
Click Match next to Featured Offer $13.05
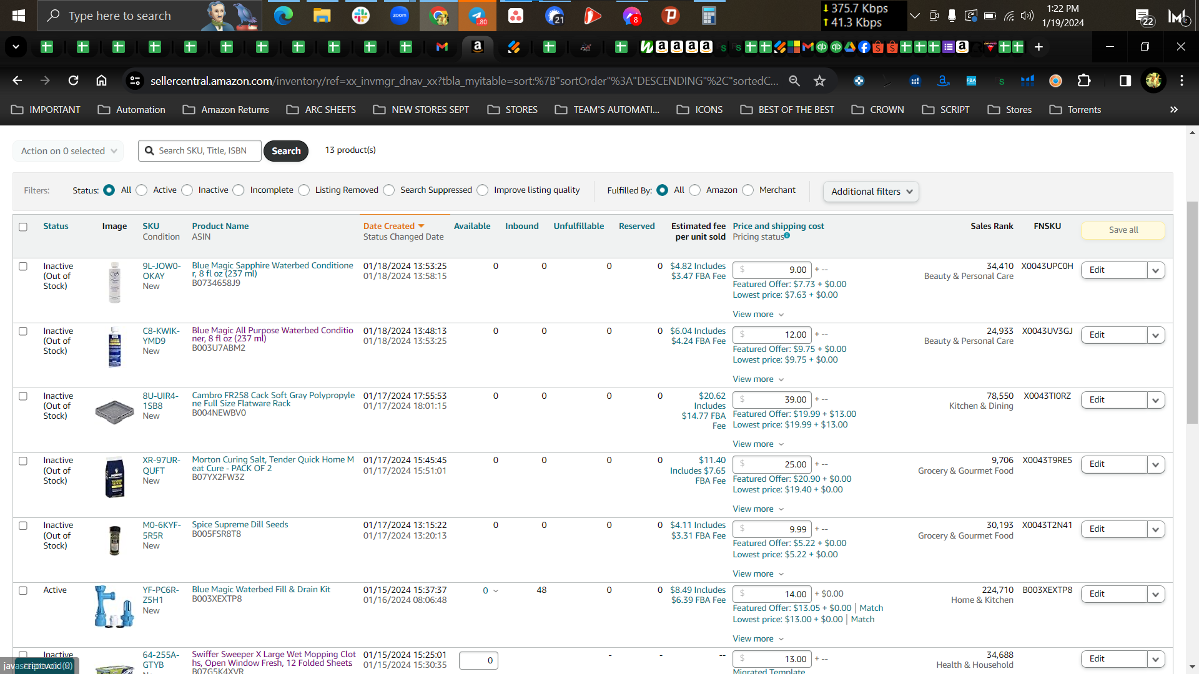[x=871, y=608]
